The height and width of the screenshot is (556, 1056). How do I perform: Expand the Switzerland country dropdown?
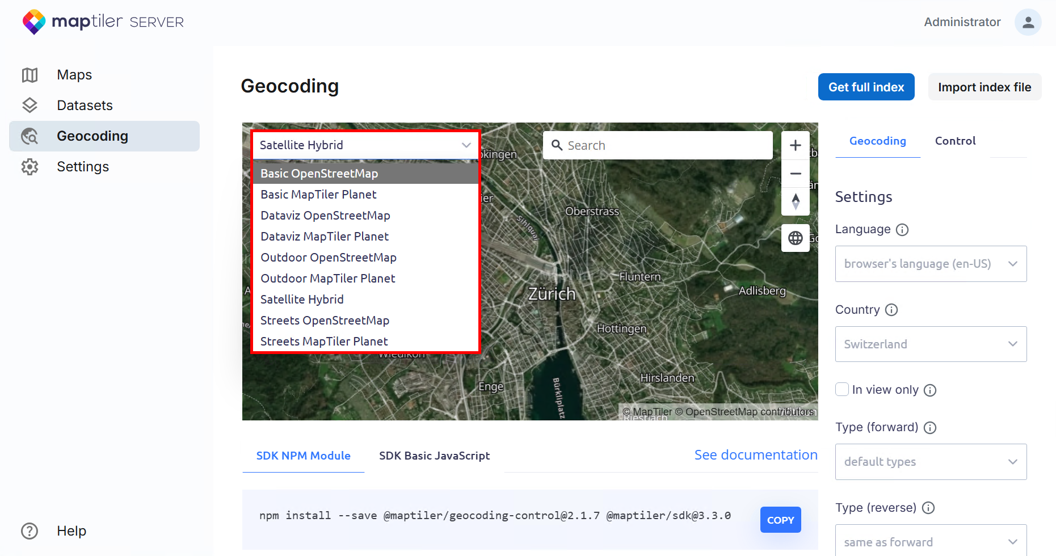pyautogui.click(x=931, y=344)
